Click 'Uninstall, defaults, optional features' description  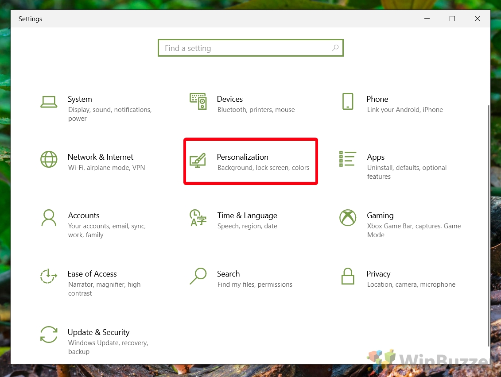tap(407, 172)
